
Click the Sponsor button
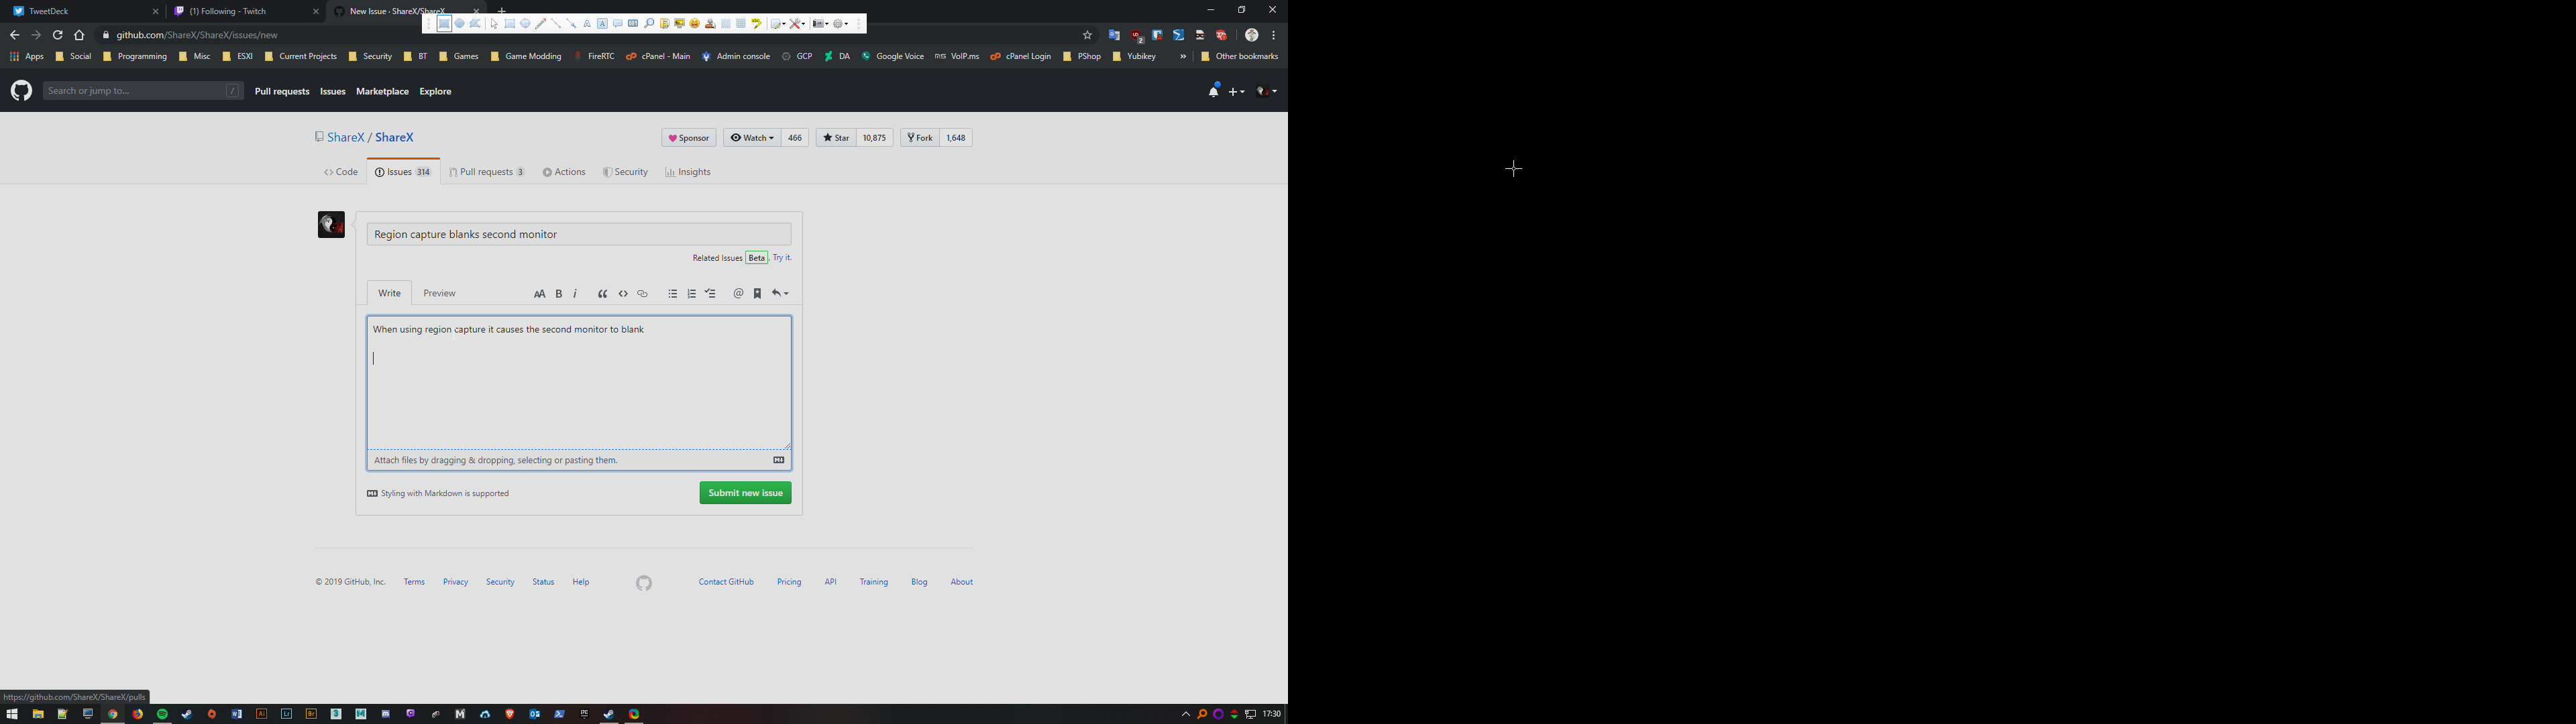tap(689, 138)
